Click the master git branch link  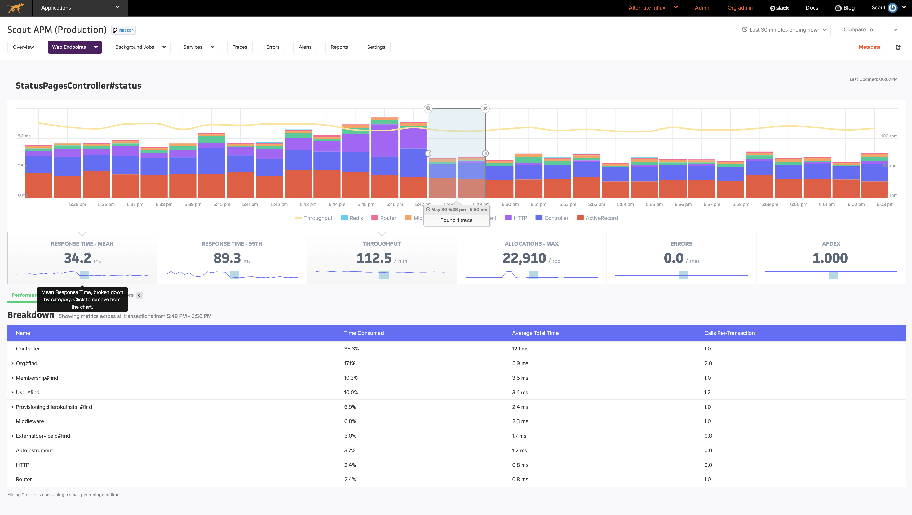tap(126, 30)
